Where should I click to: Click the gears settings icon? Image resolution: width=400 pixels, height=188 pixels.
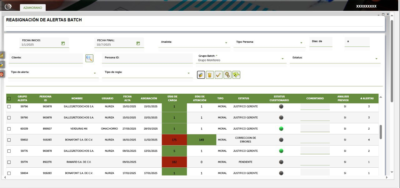[x=227, y=75]
